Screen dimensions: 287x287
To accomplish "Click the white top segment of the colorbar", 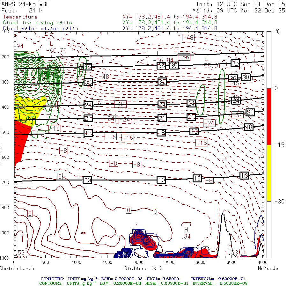I will (269, 60).
